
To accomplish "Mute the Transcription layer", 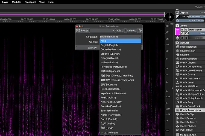I will pyautogui.click(x=182, y=30).
